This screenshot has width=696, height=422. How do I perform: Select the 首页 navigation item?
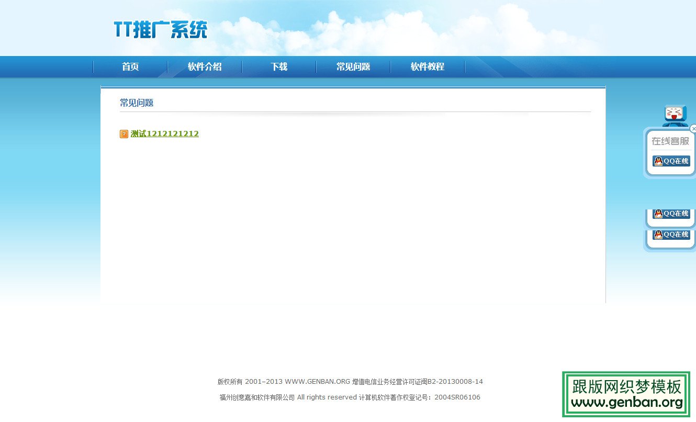pyautogui.click(x=130, y=66)
